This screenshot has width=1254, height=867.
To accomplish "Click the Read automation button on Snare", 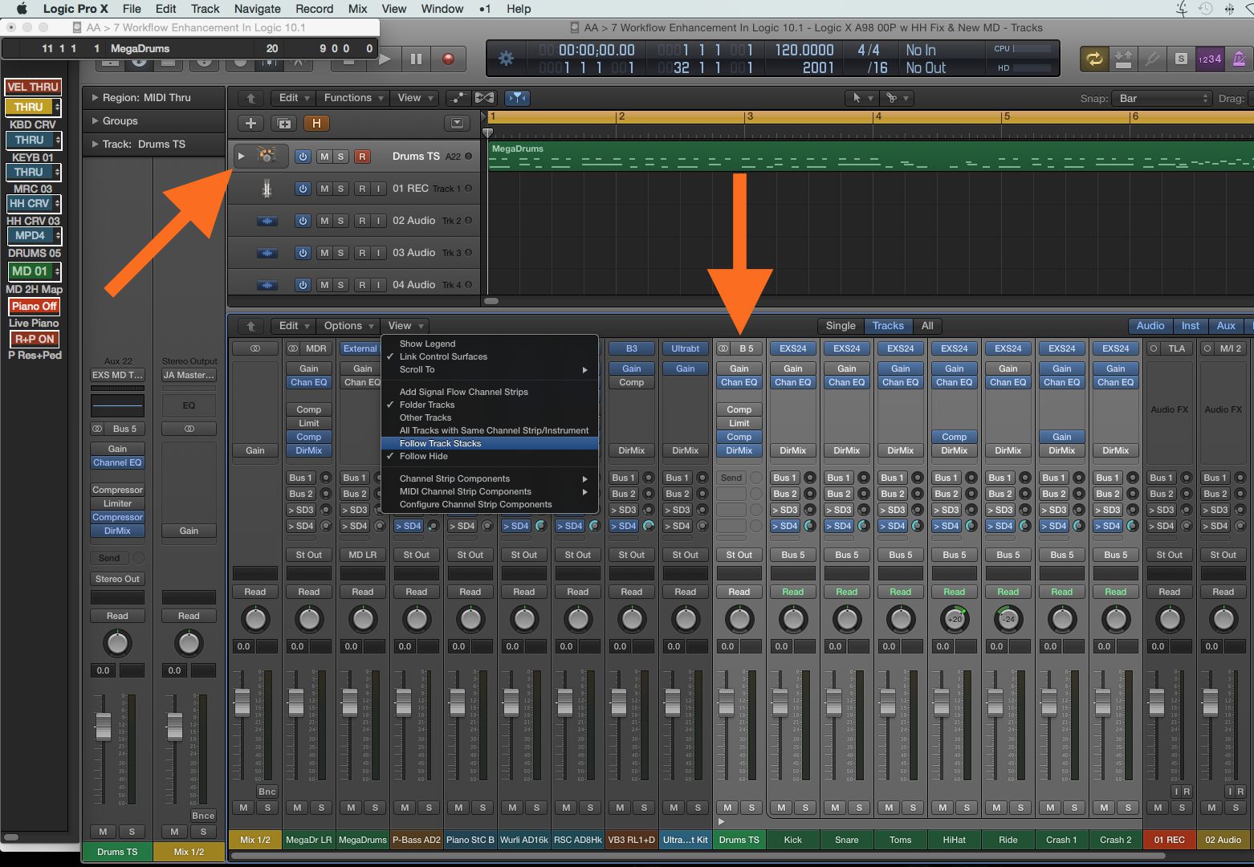I will [846, 592].
